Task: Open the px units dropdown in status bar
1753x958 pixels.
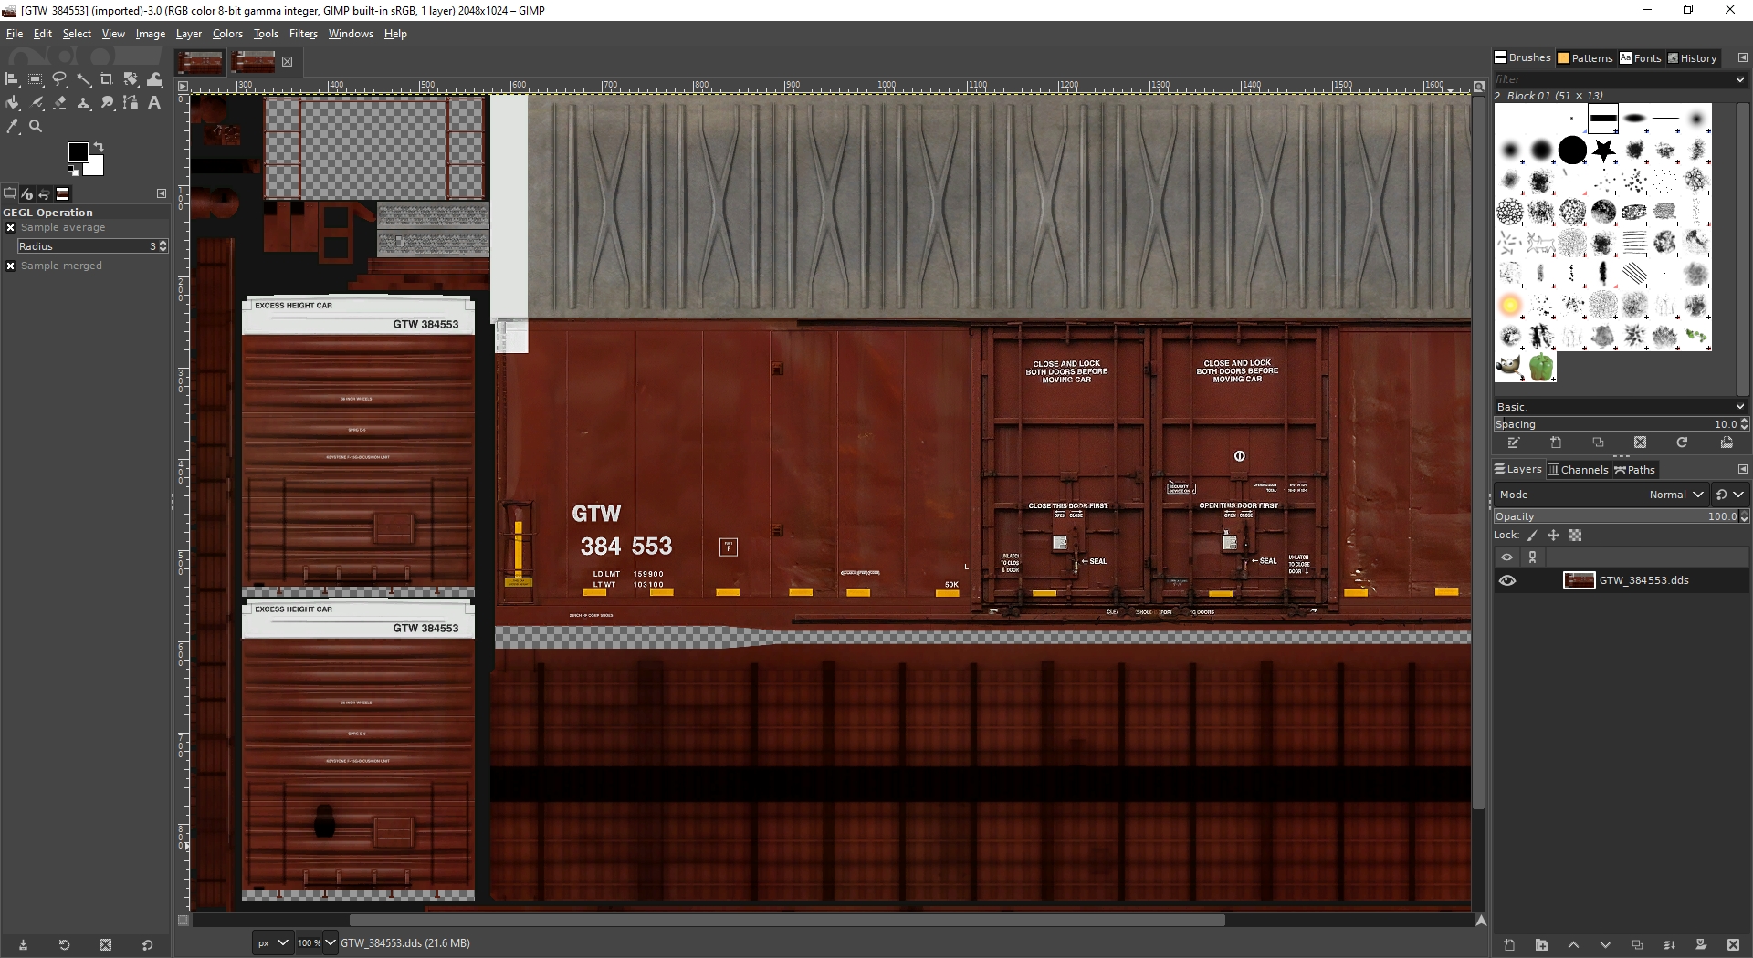Action: click(272, 943)
